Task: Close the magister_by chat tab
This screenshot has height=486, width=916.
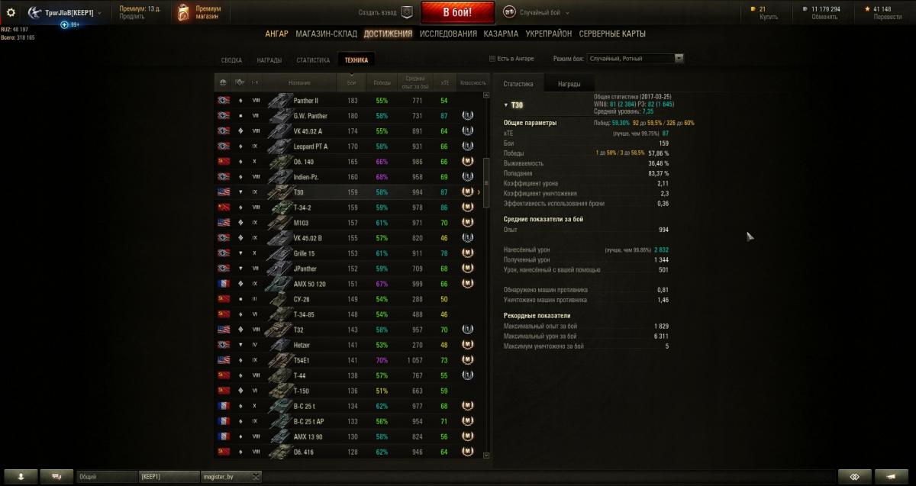Action: coord(256,476)
